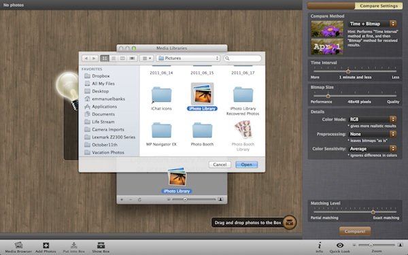408x255 pixels.
Task: Open the Color Mode RGB dropdown
Action: [x=373, y=119]
